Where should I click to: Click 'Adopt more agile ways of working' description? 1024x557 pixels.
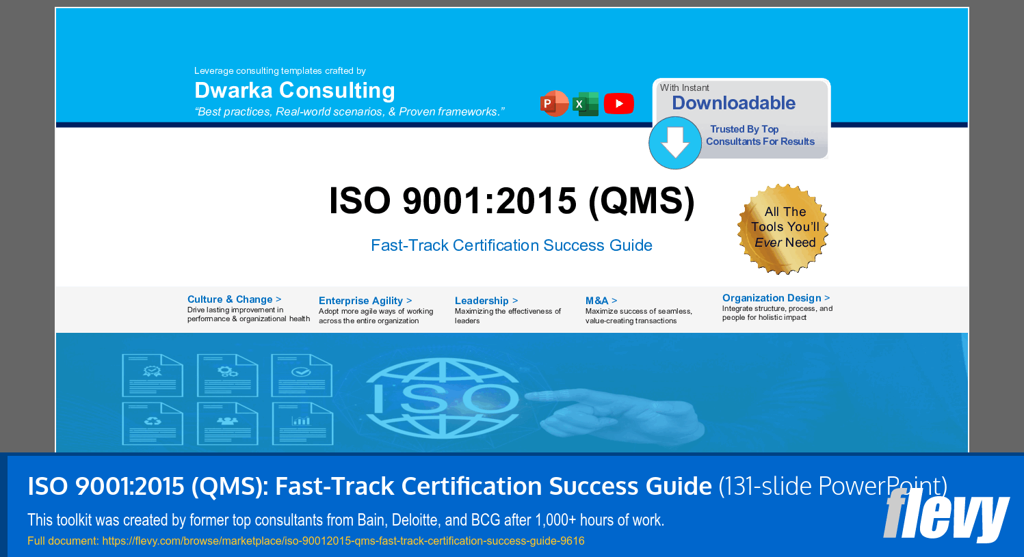[x=376, y=316]
